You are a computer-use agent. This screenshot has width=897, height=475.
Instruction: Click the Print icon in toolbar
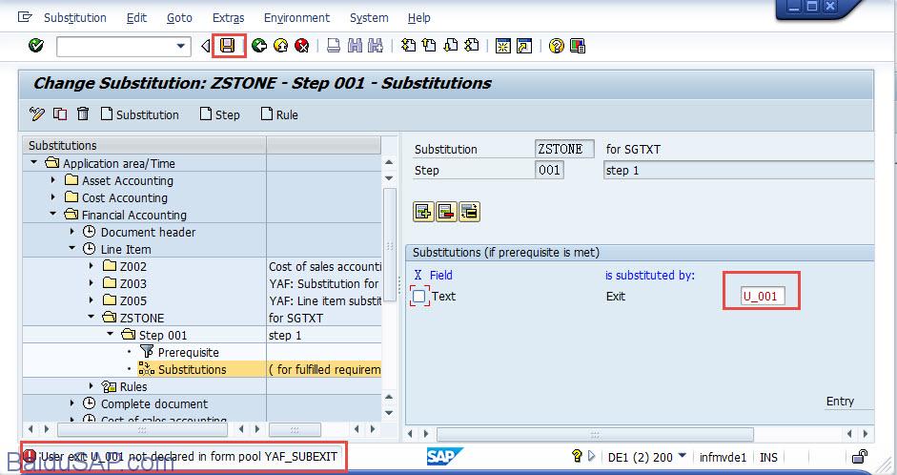tap(334, 46)
